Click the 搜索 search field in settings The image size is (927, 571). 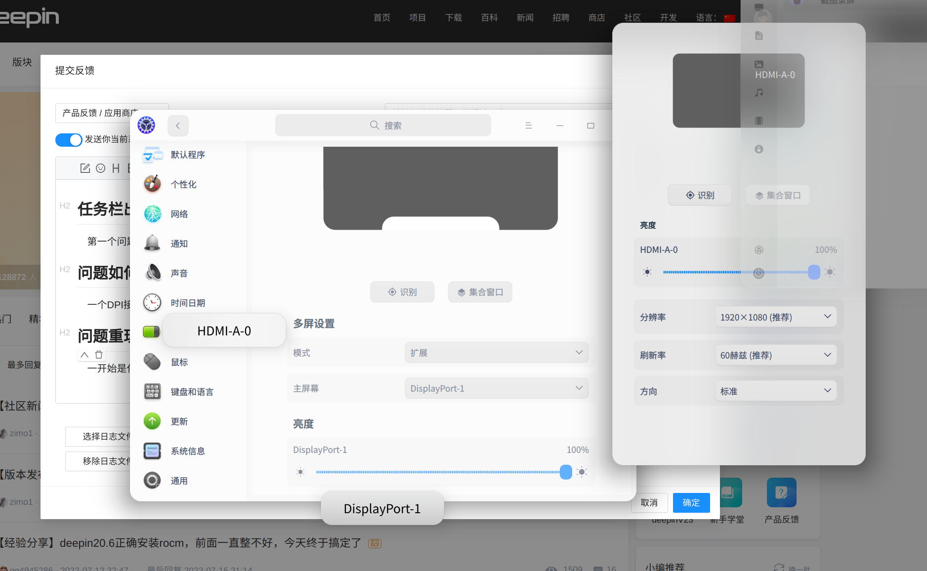[x=383, y=125]
